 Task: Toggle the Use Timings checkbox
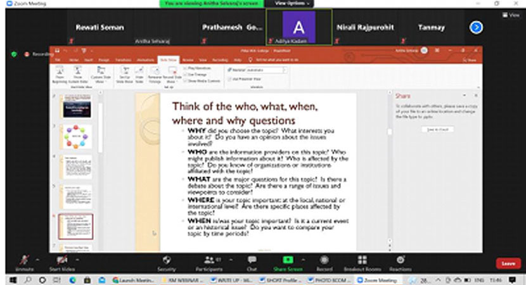[186, 73]
